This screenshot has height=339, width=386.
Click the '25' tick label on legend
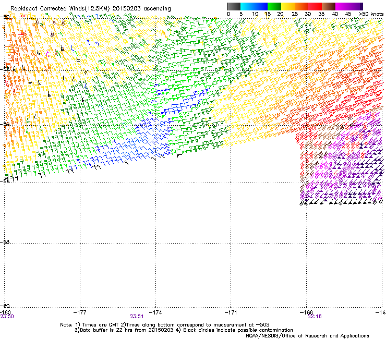(295, 14)
